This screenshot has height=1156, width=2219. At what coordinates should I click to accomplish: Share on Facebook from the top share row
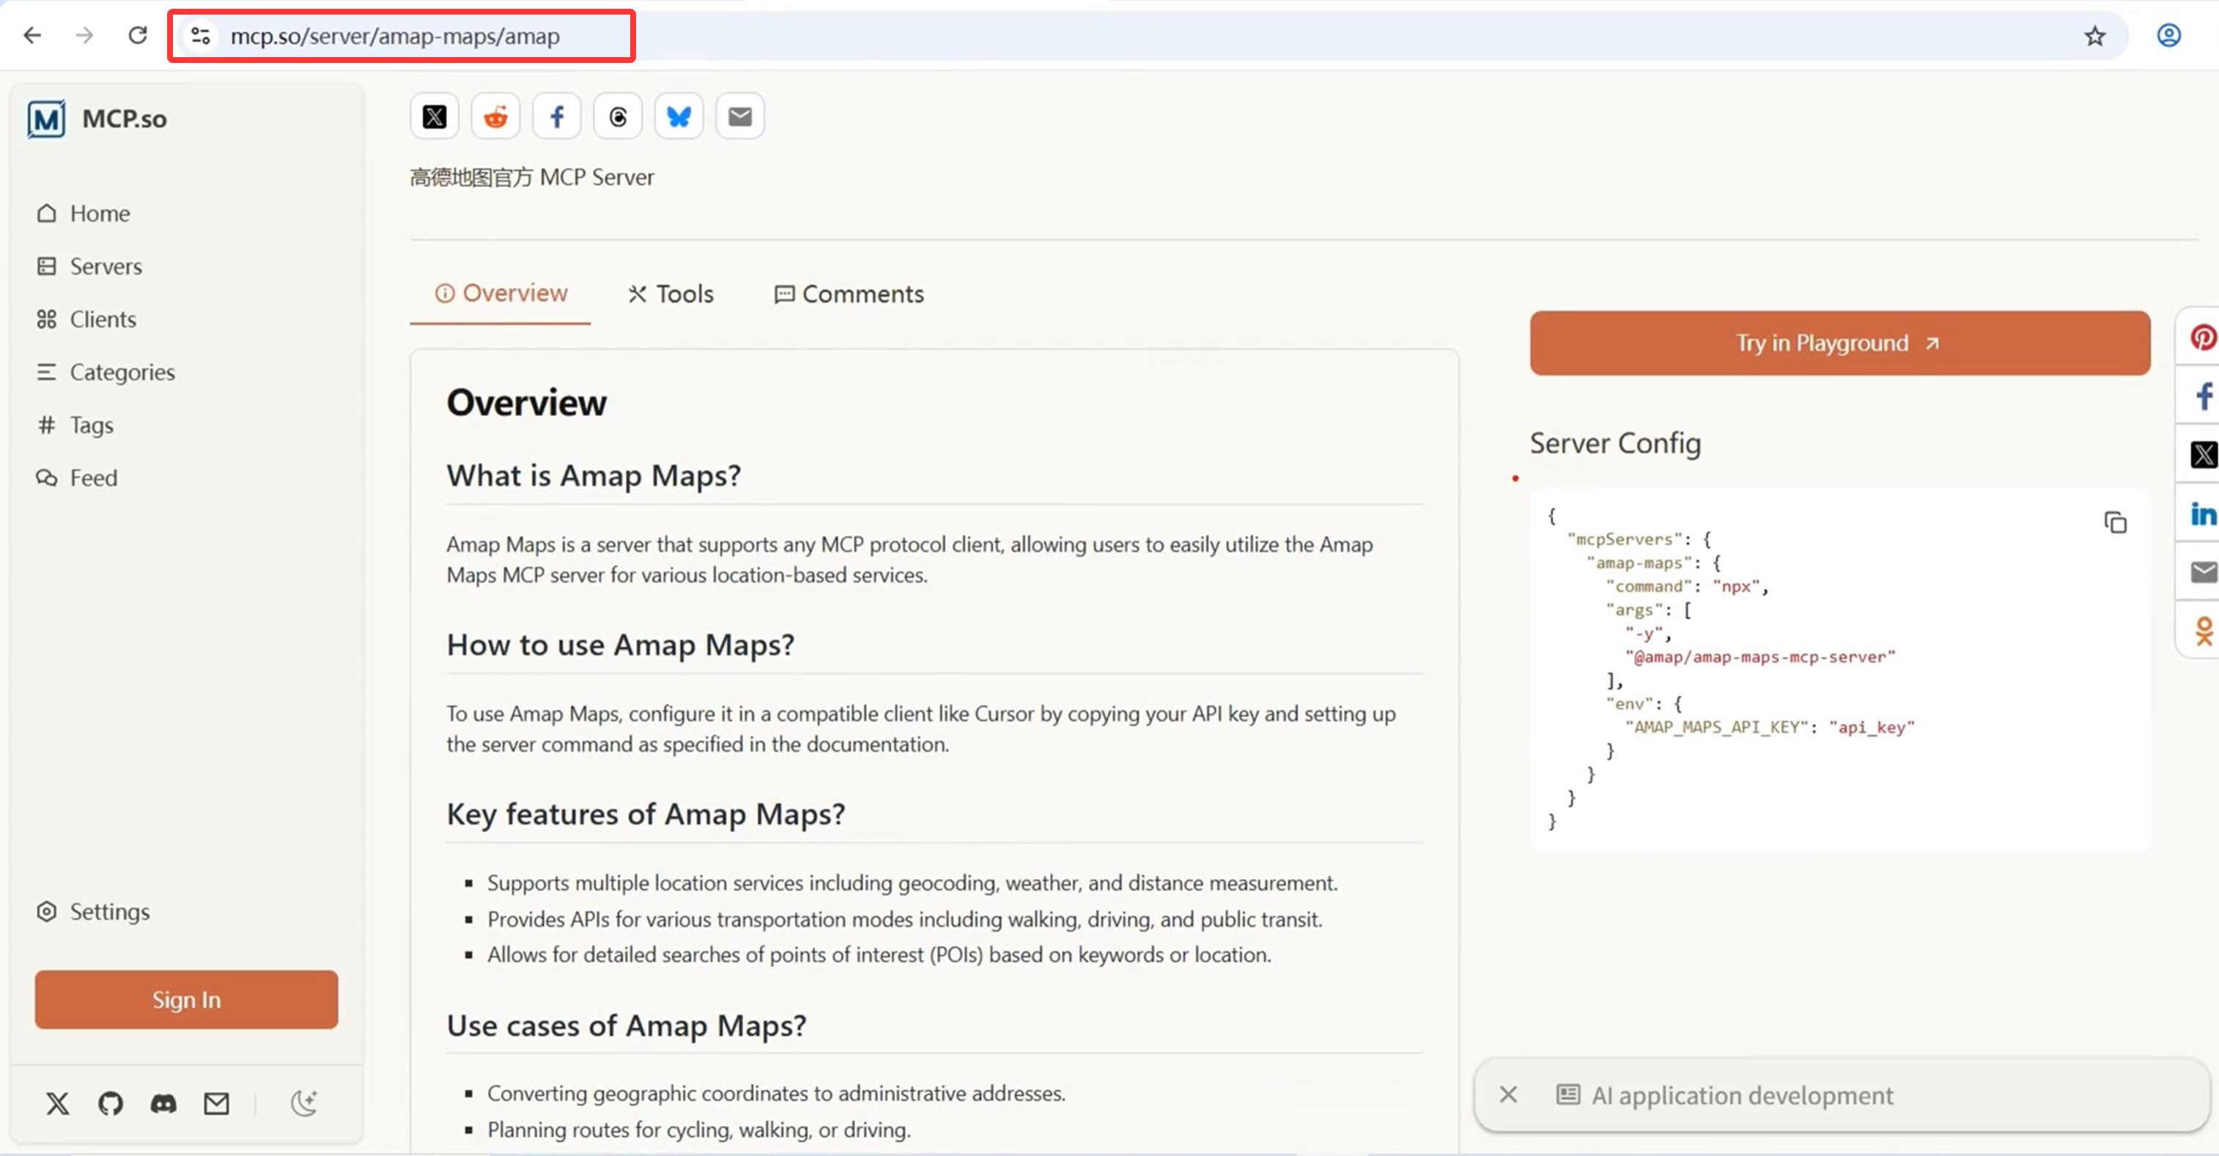click(556, 116)
